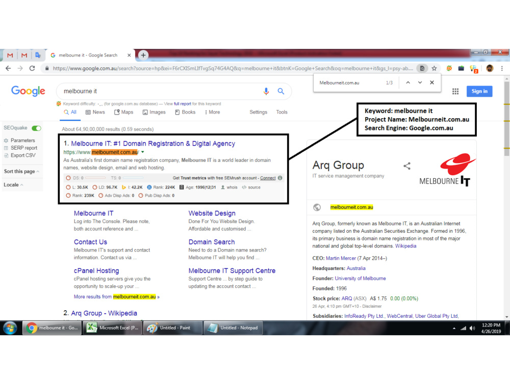
Task: Click the Melbourne IT logo thumbnail
Action: (x=447, y=170)
